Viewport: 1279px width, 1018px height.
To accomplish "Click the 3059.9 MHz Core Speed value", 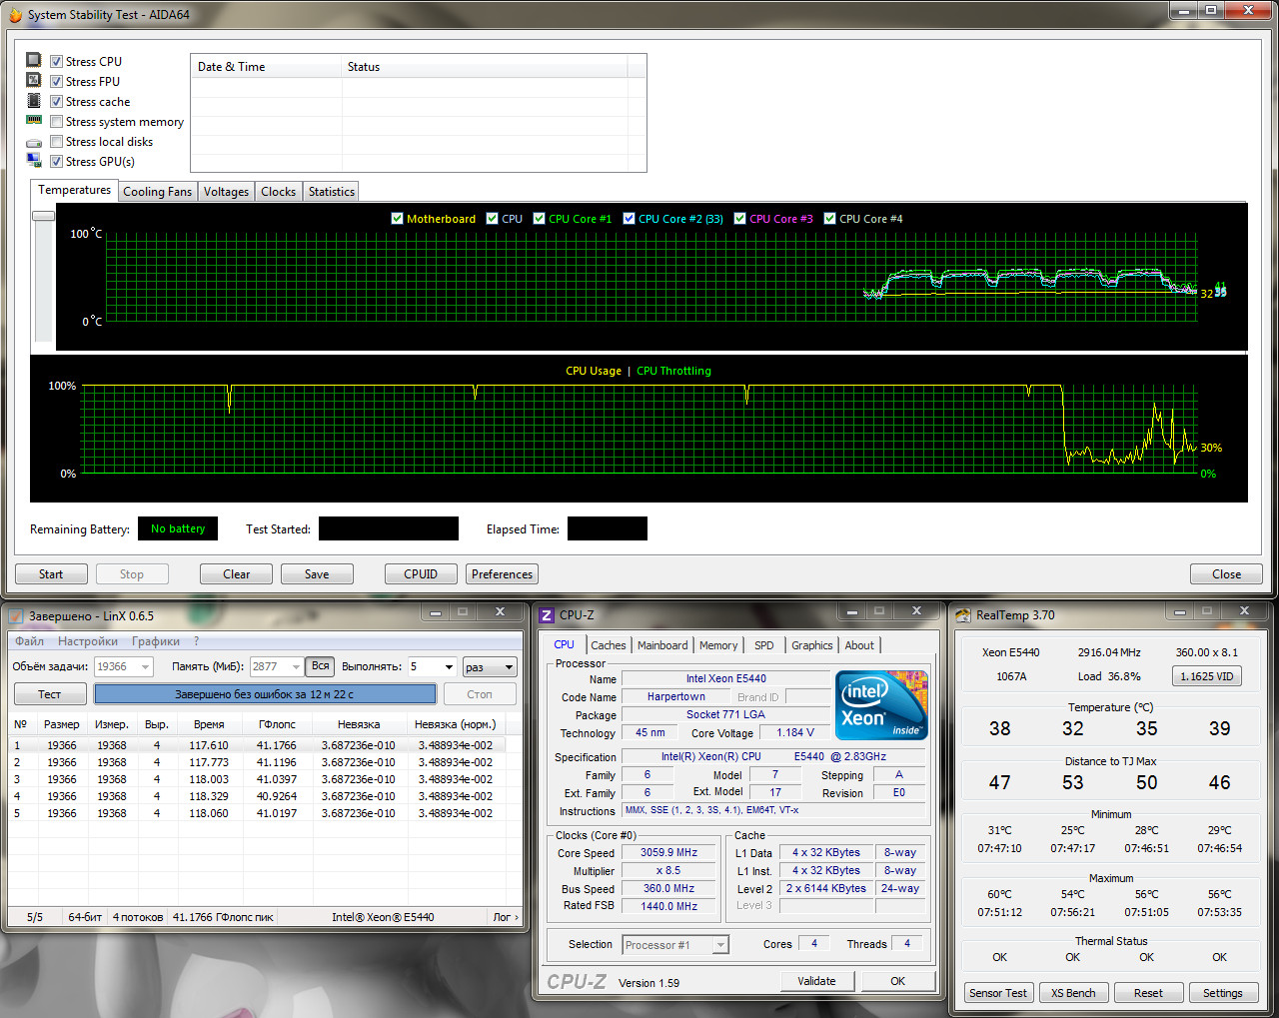I will [668, 853].
